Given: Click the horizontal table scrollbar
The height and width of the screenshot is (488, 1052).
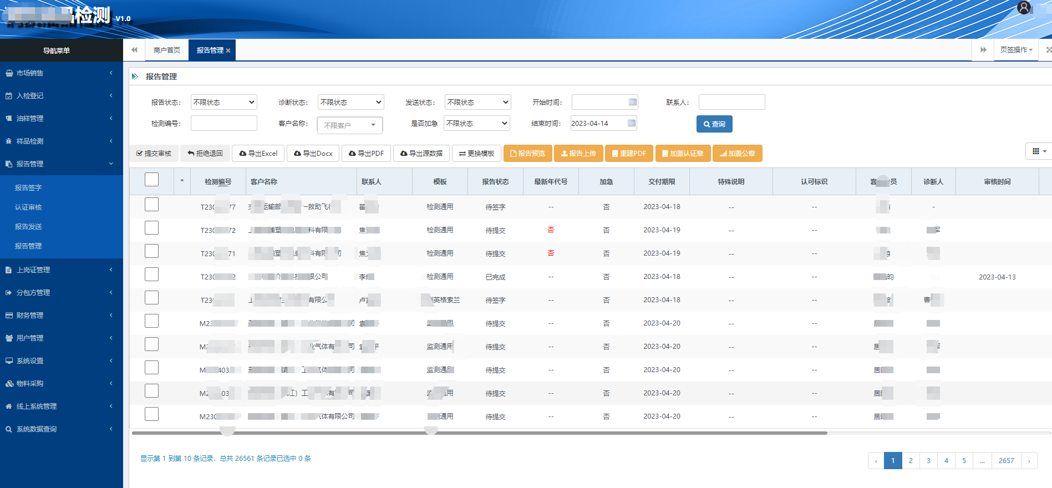Looking at the screenshot, I should (480, 433).
